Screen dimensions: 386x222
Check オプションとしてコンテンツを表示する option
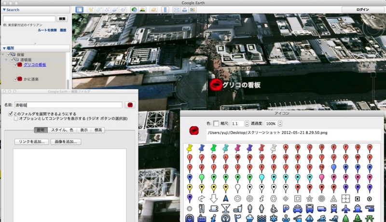[x=16, y=118]
